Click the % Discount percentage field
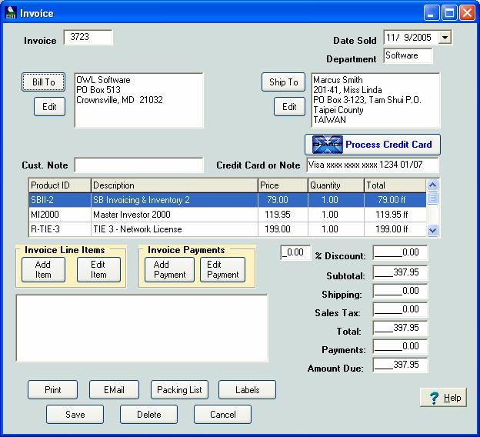Image resolution: width=480 pixels, height=437 pixels. click(295, 252)
